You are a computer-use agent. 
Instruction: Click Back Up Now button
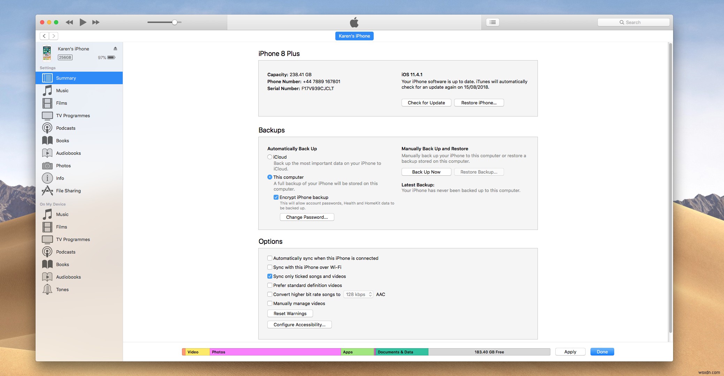tap(426, 171)
